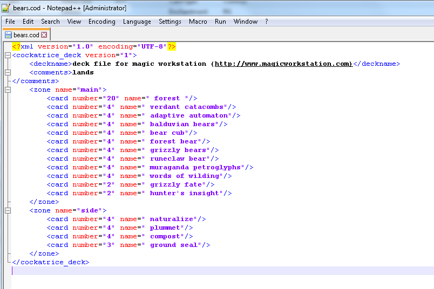Image resolution: width=434 pixels, height=289 pixels.
Task: Click the save icon on bears.cod tab
Action: [x=8, y=35]
